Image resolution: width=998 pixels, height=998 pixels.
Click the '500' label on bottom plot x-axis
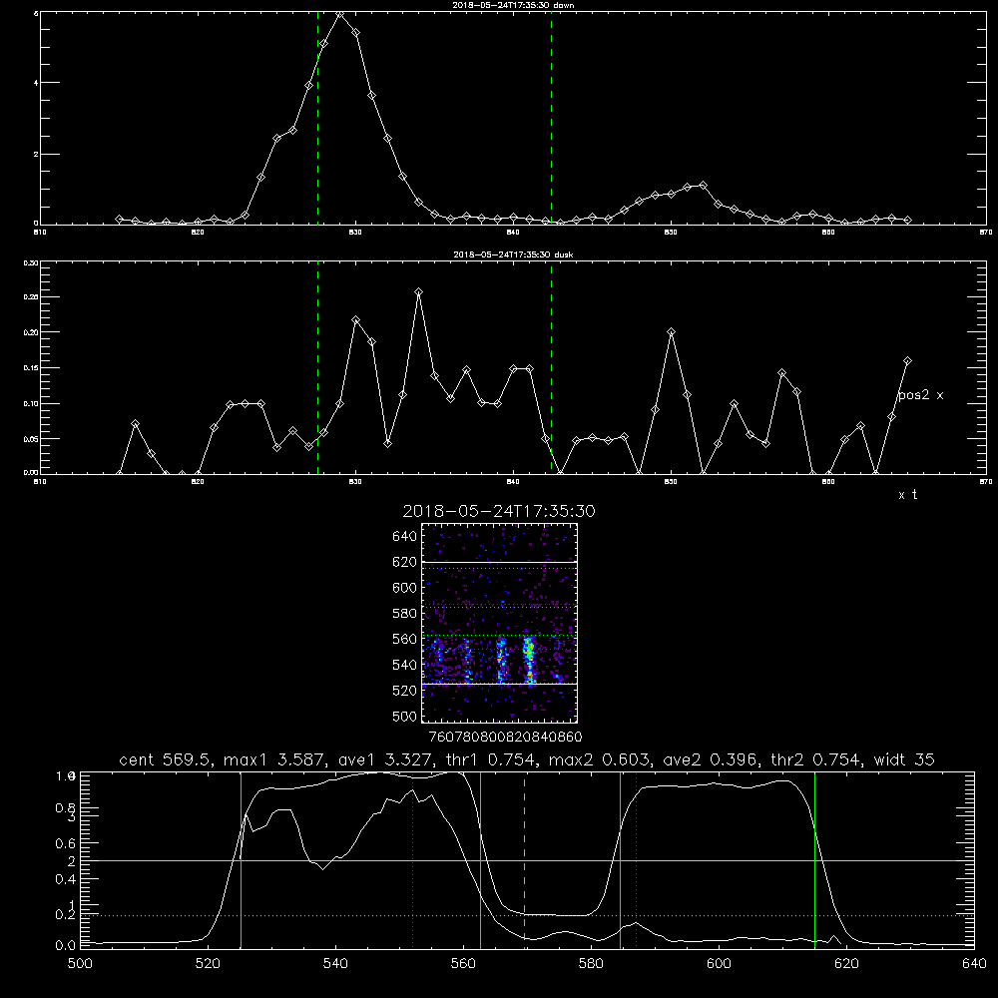point(80,964)
